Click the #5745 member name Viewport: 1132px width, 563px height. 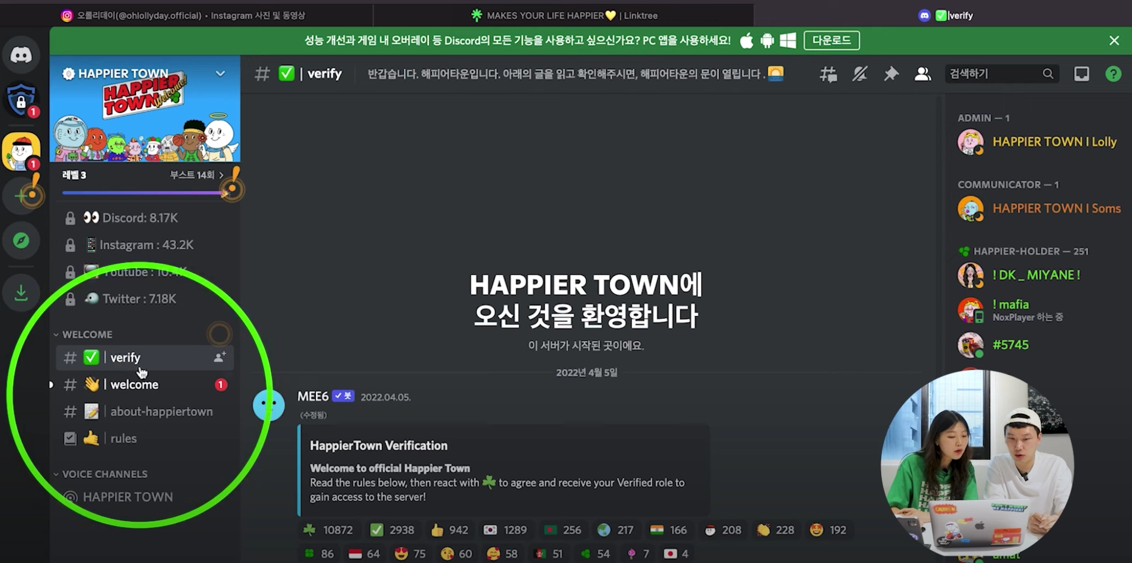1011,345
